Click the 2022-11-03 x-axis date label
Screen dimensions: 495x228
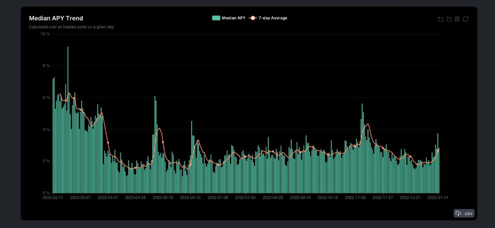click(x=356, y=198)
